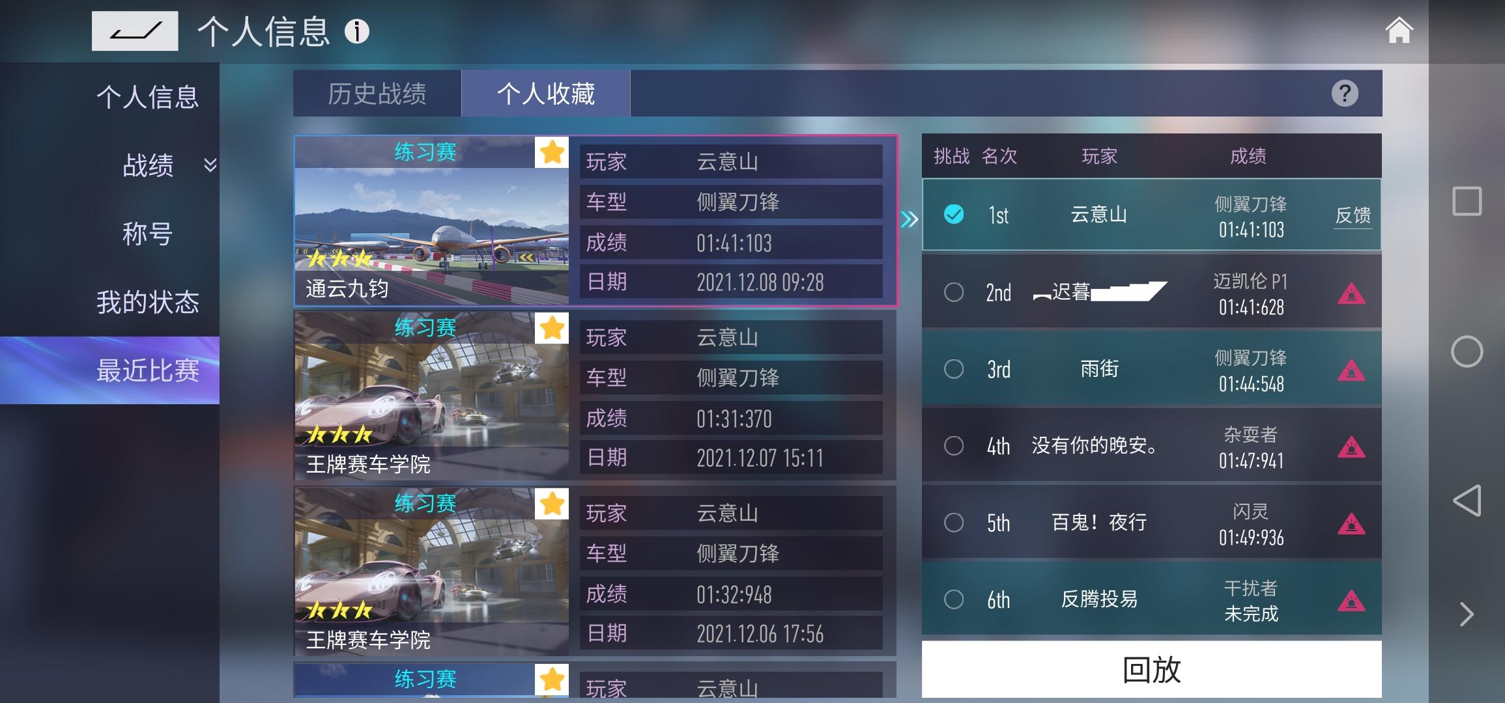This screenshot has height=703, width=1505.
Task: Report player 雨街 using the warning icon
Action: [1351, 370]
